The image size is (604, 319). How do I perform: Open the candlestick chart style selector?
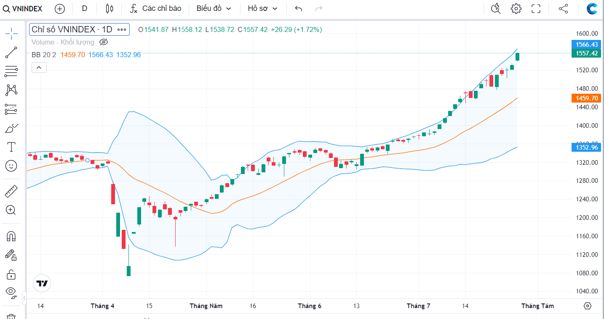(110, 8)
